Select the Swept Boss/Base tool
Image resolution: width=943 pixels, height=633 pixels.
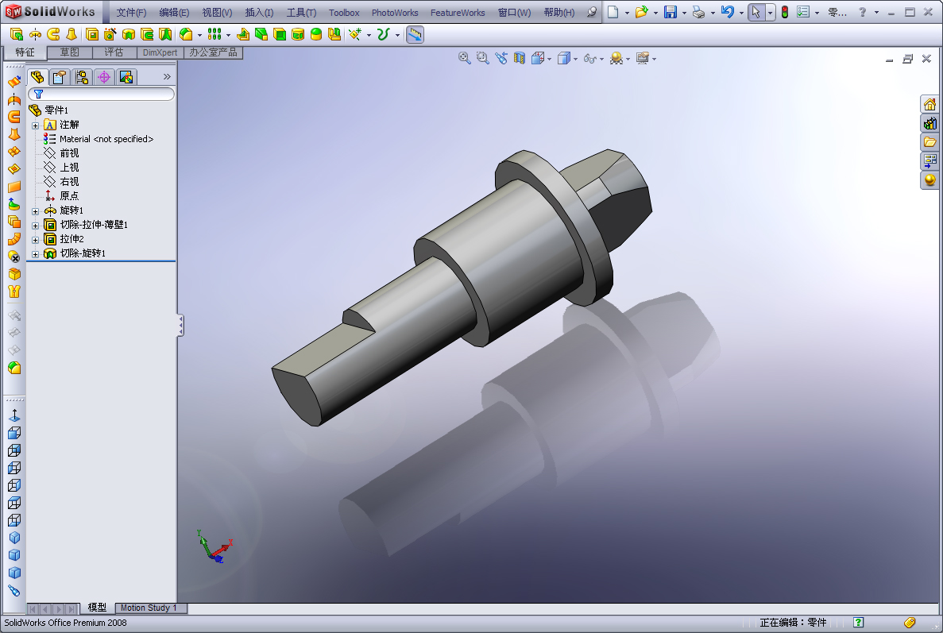coord(53,34)
